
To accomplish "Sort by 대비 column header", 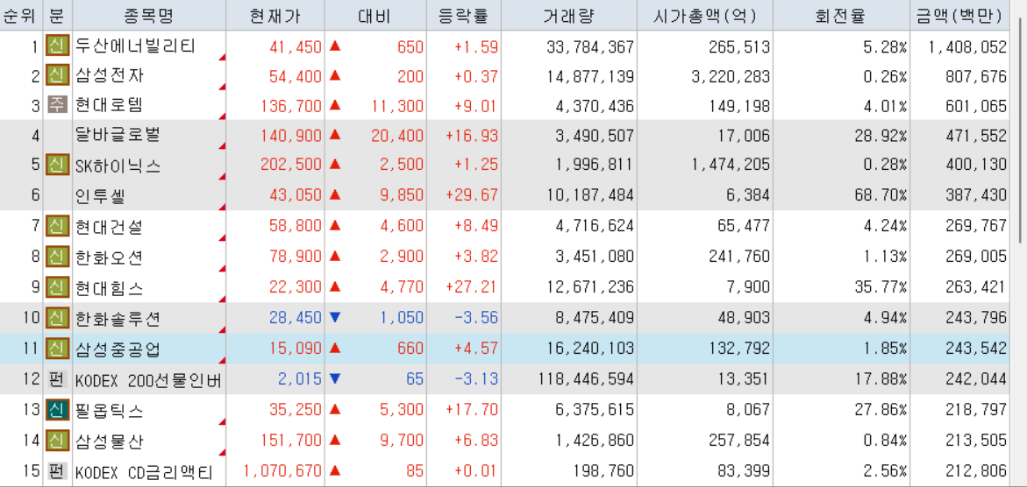I will (375, 16).
